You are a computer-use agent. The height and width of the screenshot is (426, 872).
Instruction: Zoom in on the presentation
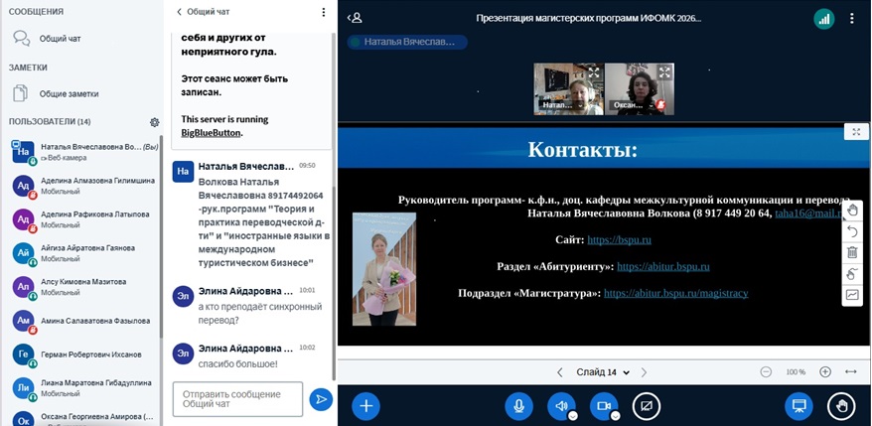825,371
